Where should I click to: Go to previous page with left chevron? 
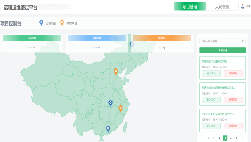[x=208, y=138]
